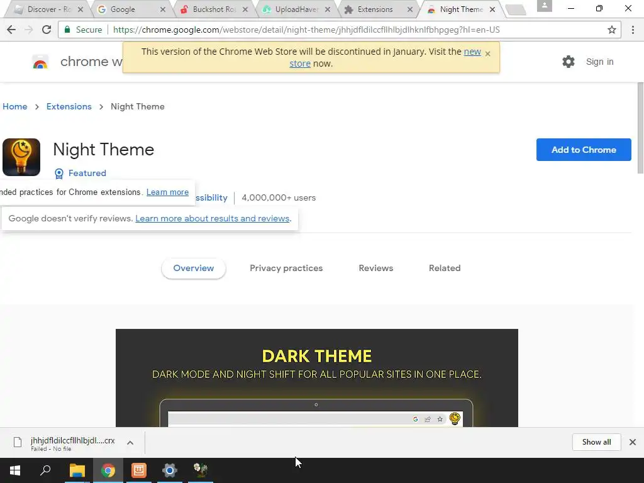The height and width of the screenshot is (483, 644).
Task: Open the Privacy practices tab
Action: (x=286, y=268)
